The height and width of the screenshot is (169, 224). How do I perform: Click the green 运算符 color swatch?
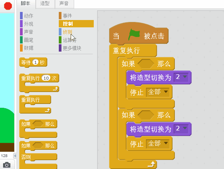click(x=60, y=40)
